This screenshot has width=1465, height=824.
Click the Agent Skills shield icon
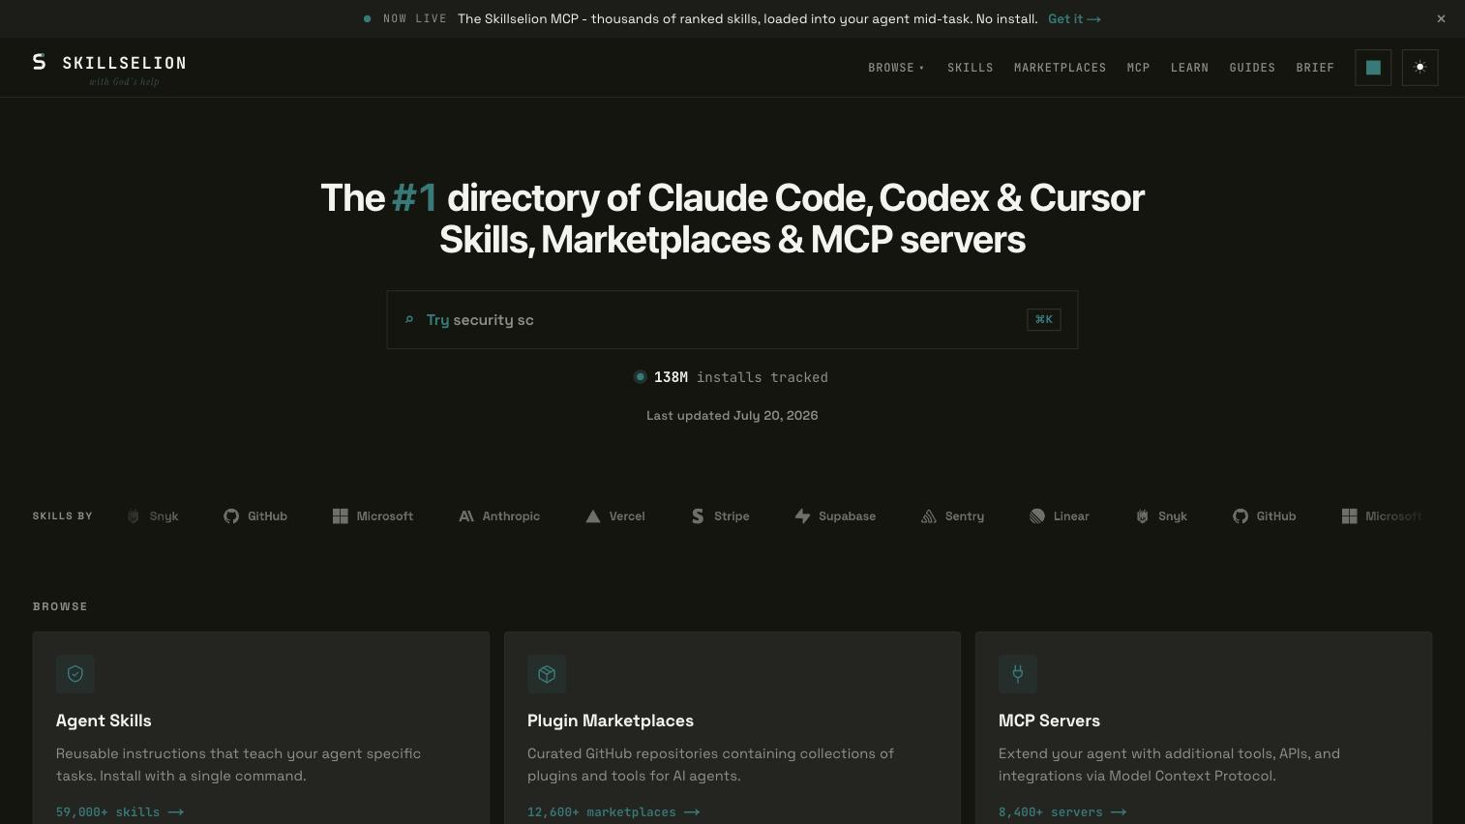[75, 674]
